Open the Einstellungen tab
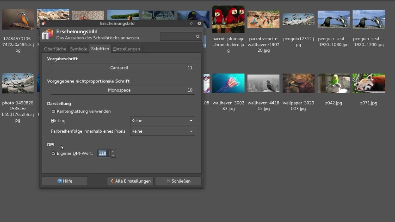The height and width of the screenshot is (222, 395). point(127,49)
